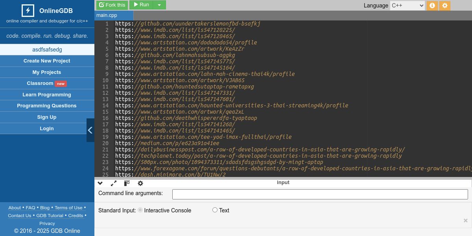Open the editor settings gear icon
The width and height of the screenshot is (472, 236).
pyautogui.click(x=445, y=6)
